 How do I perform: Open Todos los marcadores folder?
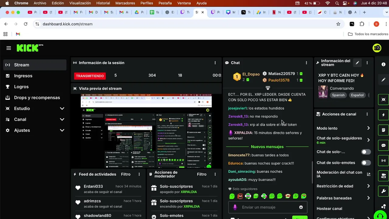point(368,34)
